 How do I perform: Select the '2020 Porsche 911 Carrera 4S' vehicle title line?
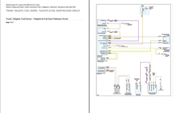point(23,5)
